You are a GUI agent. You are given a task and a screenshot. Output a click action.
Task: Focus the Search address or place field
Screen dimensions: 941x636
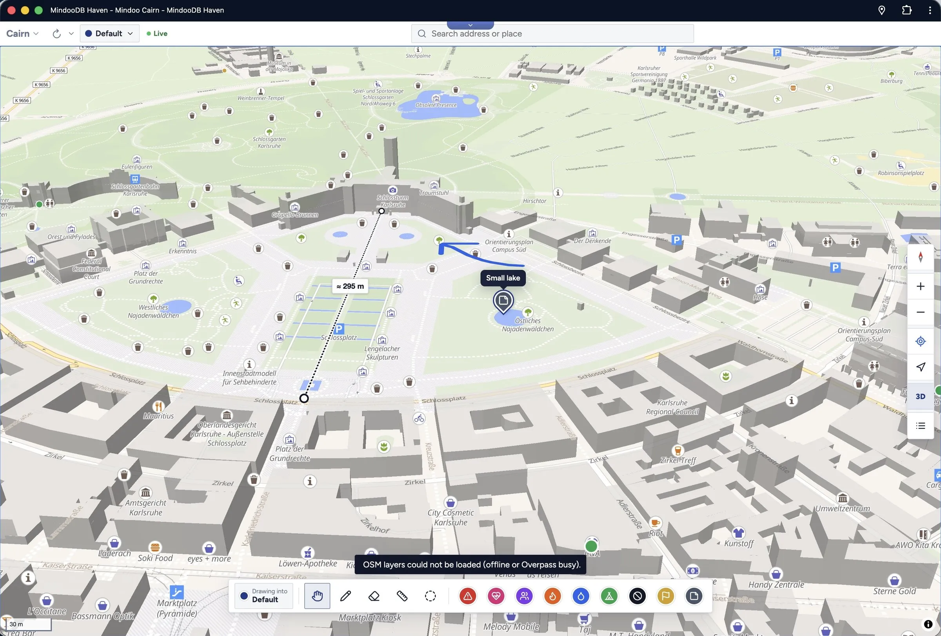[552, 34]
